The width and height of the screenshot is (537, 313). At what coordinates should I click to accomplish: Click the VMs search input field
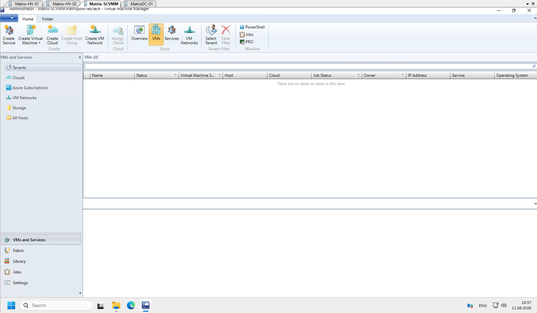[308, 66]
